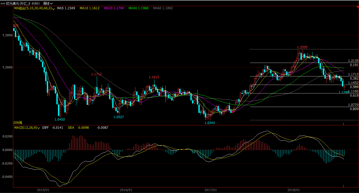Viewport: 359px width, 193px height.
Task: Click the 0.0000 MACD axis label
Action: 7,150
